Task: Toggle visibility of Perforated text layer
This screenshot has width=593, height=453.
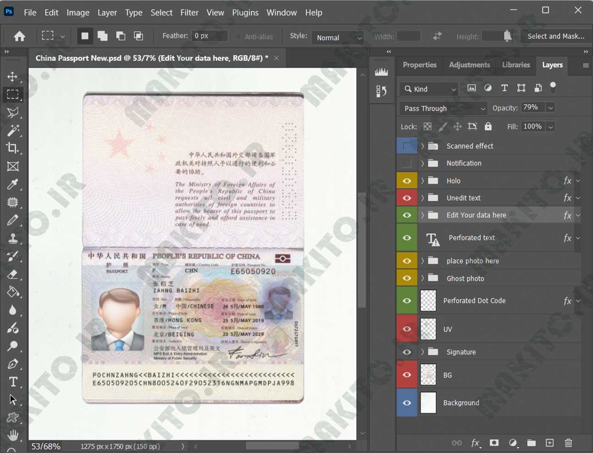Action: pos(407,238)
